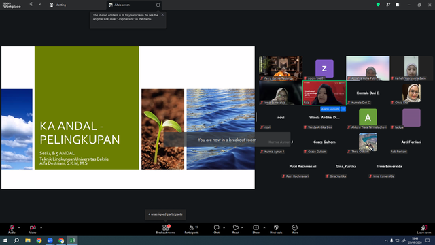Click Putri Rachmasari participant name
435x245 pixels.
pyautogui.click(x=302, y=166)
